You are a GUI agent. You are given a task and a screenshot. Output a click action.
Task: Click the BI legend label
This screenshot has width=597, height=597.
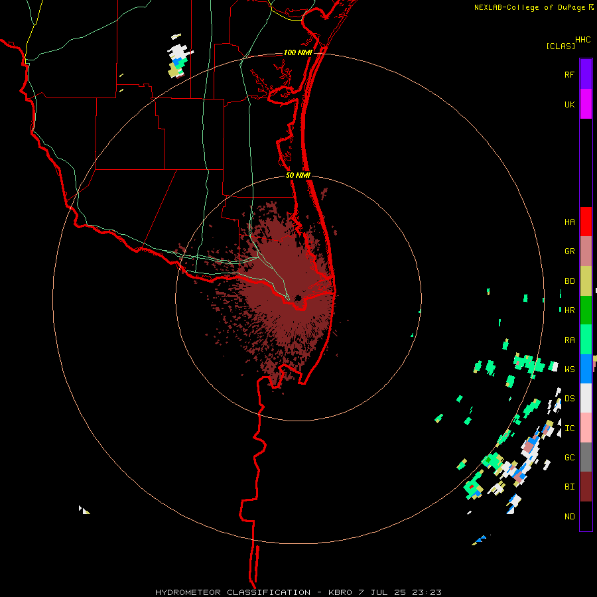pyautogui.click(x=569, y=487)
